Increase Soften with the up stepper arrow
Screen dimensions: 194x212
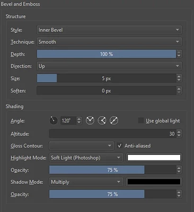pos(179,89)
